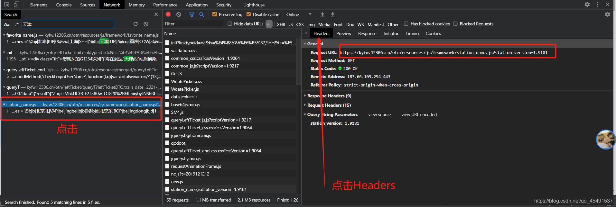Focus the search text input field
The width and height of the screenshot is (616, 207).
68,24
